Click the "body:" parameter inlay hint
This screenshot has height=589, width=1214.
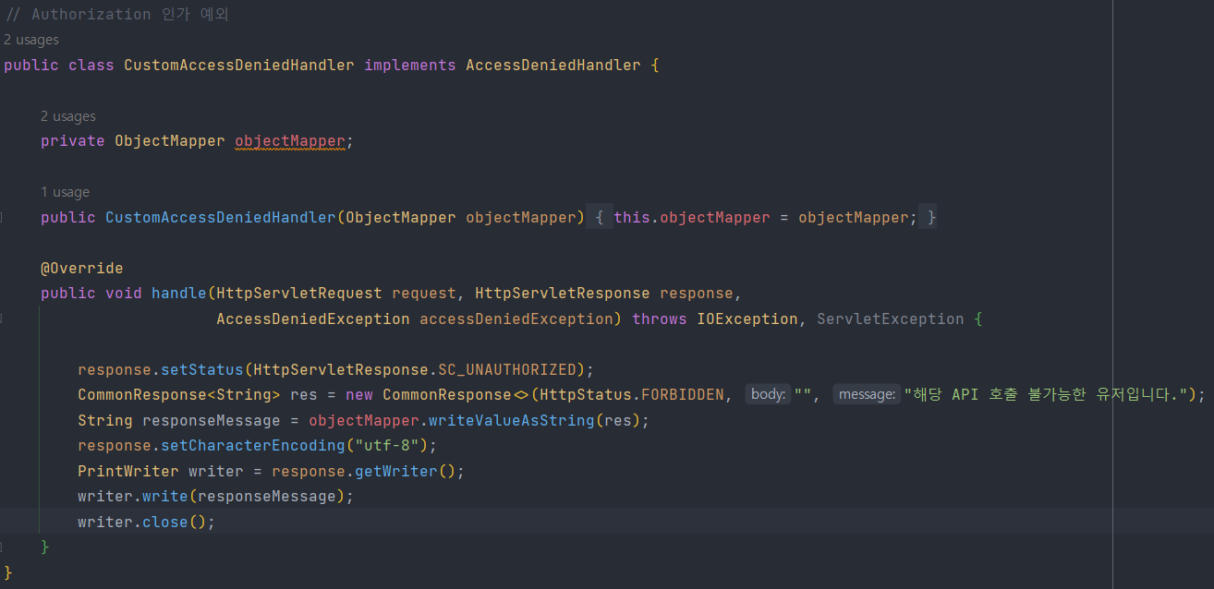point(768,394)
